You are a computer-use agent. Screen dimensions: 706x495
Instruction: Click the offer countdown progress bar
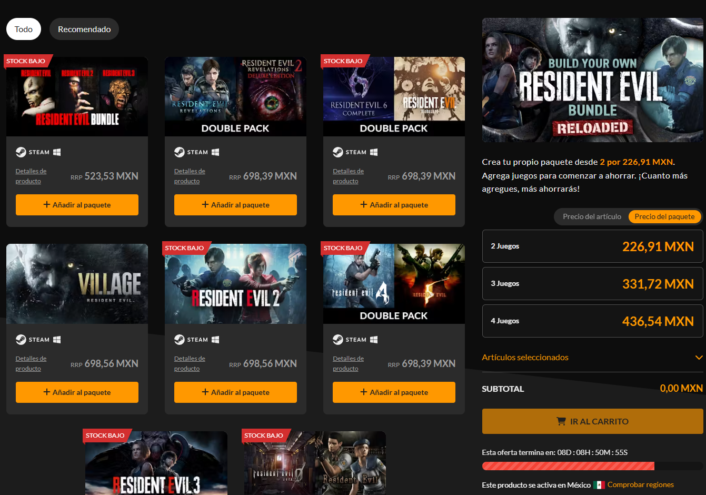coord(592,466)
